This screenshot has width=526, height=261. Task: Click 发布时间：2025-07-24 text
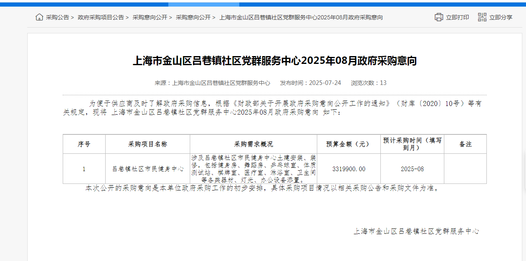pyautogui.click(x=311, y=83)
